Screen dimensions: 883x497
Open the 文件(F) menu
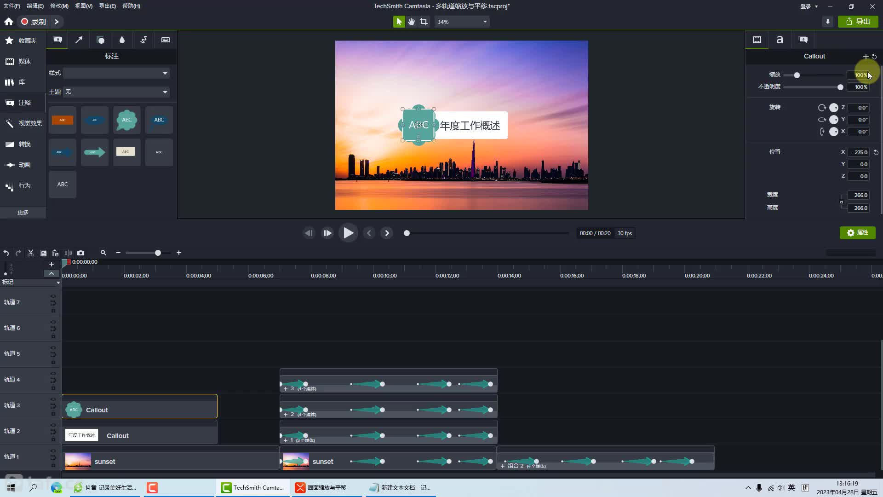pyautogui.click(x=12, y=6)
